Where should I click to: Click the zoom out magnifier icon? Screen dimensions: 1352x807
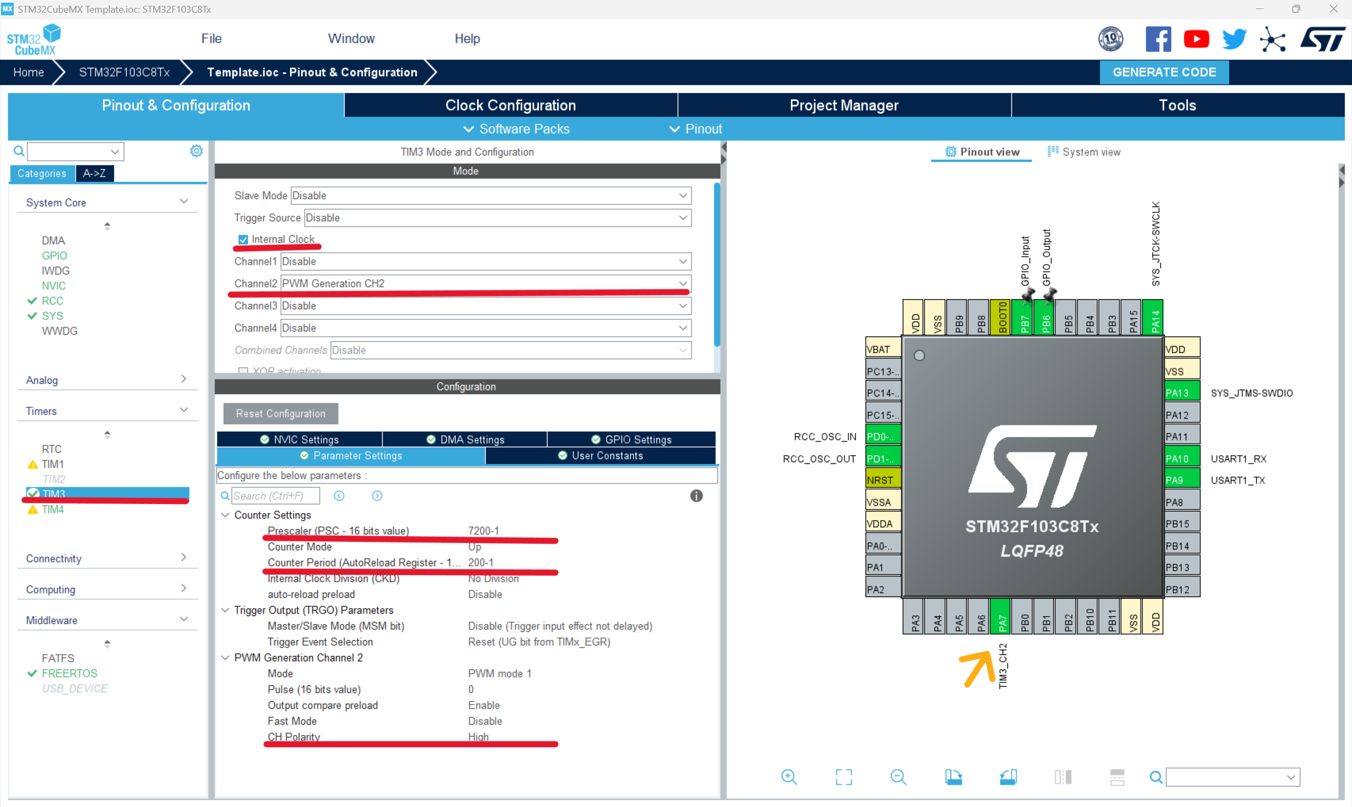pyautogui.click(x=898, y=776)
